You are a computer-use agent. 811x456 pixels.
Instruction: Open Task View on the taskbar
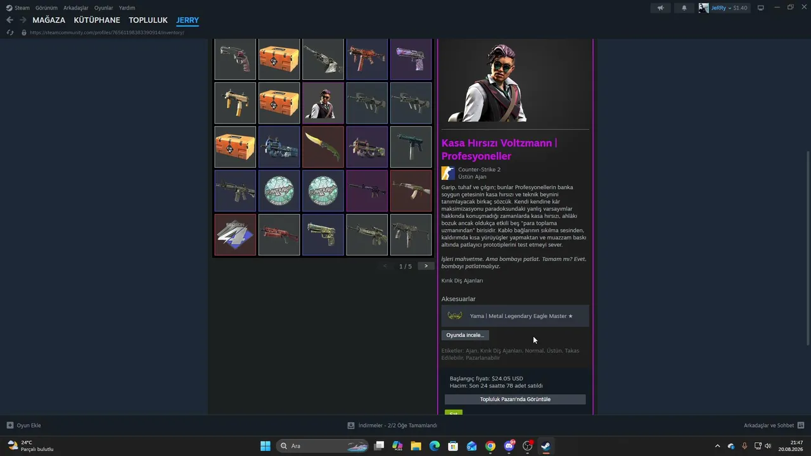379,446
